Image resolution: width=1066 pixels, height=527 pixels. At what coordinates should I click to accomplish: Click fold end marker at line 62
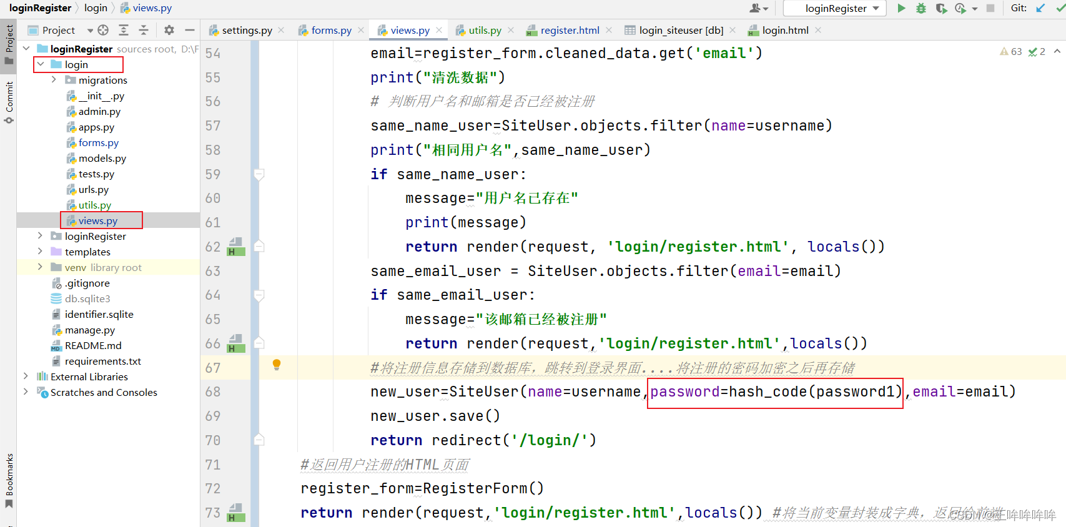(x=259, y=247)
